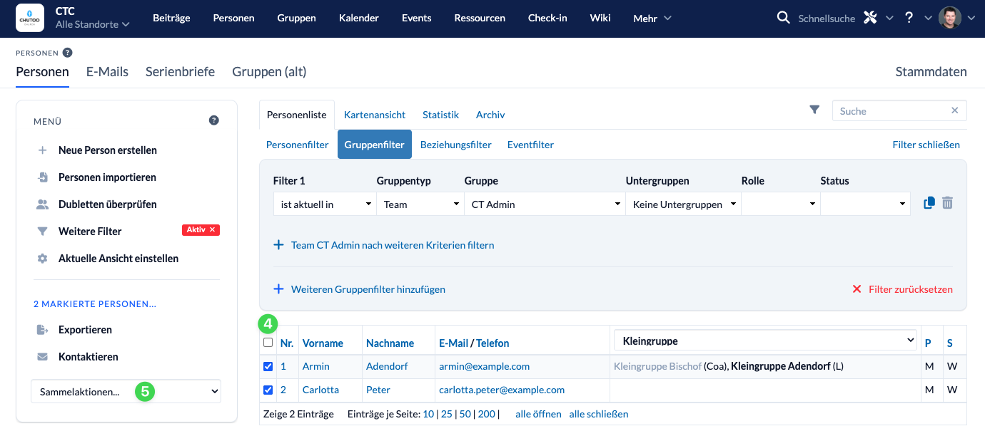Switch to the Kartenansicht tab
Viewport: 985px width, 431px height.
[374, 115]
